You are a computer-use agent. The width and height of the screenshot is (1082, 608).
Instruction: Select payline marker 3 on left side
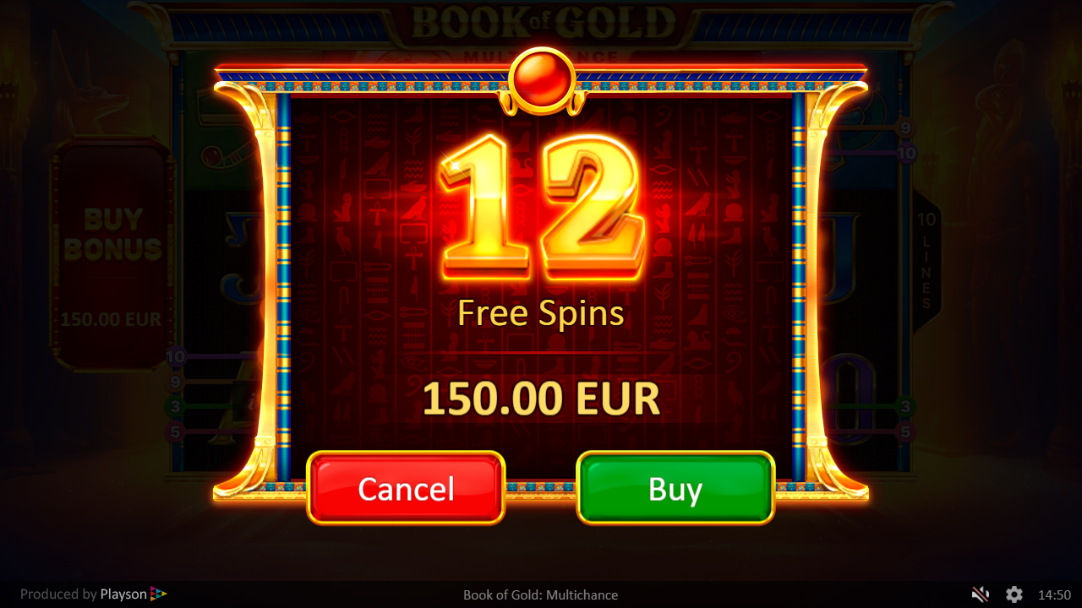coord(175,407)
